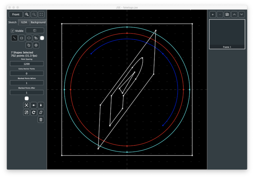Image resolution: width=254 pixels, height=178 pixels.
Task: Switch to the ILDA tab
Action: (x=24, y=23)
